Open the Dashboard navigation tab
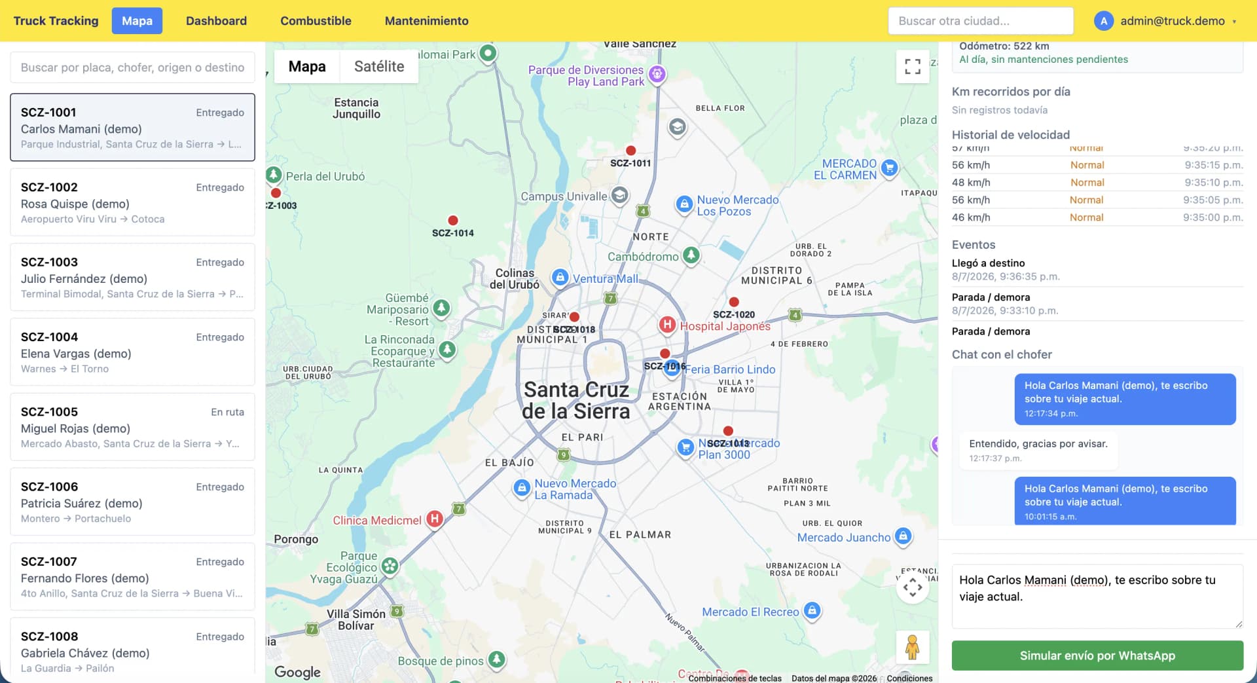 [x=216, y=21]
